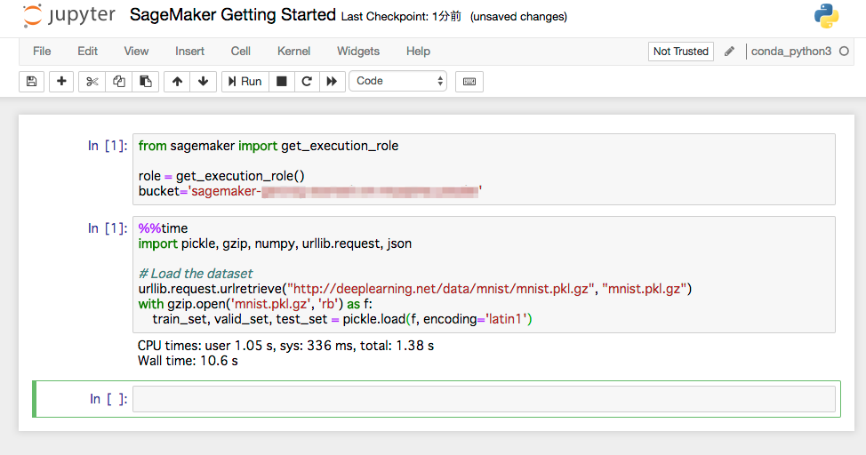Click the empty cell's In [ ] prompt

[x=108, y=399]
